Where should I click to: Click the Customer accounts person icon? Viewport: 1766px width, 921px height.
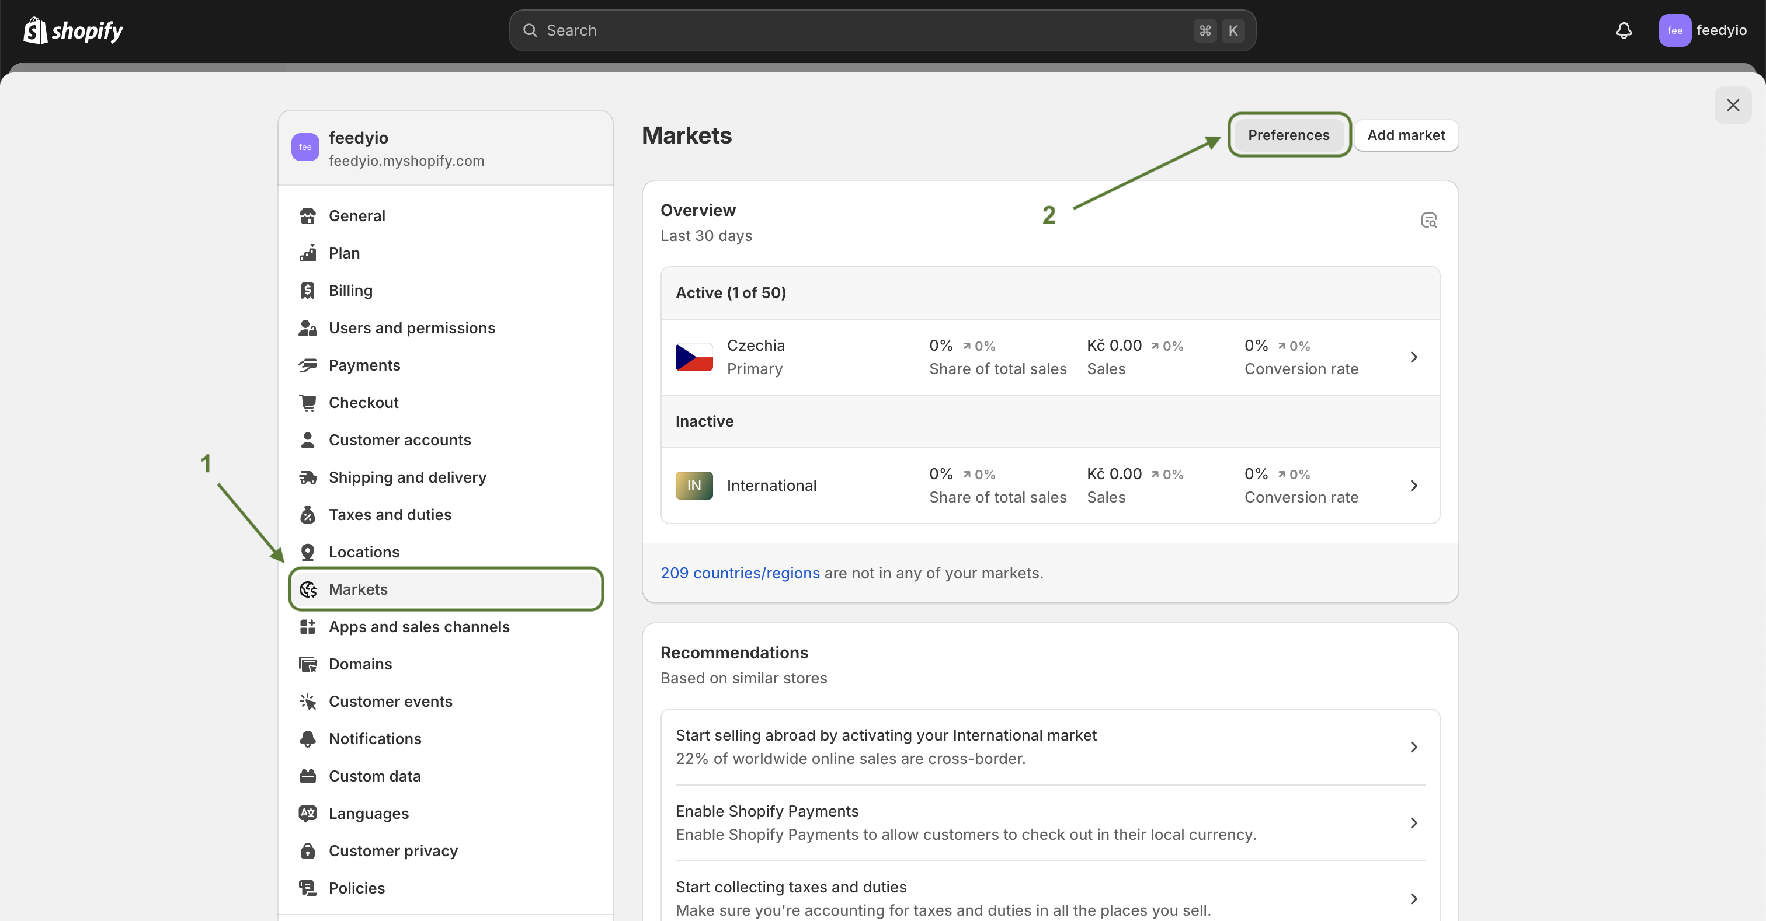click(308, 440)
